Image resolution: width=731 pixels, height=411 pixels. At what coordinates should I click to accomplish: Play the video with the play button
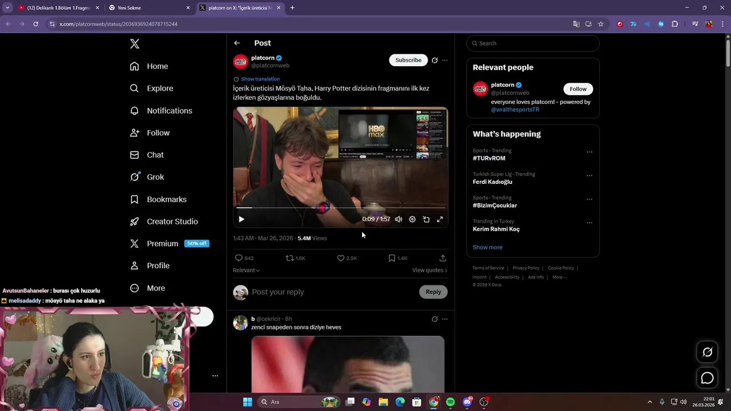(x=242, y=219)
